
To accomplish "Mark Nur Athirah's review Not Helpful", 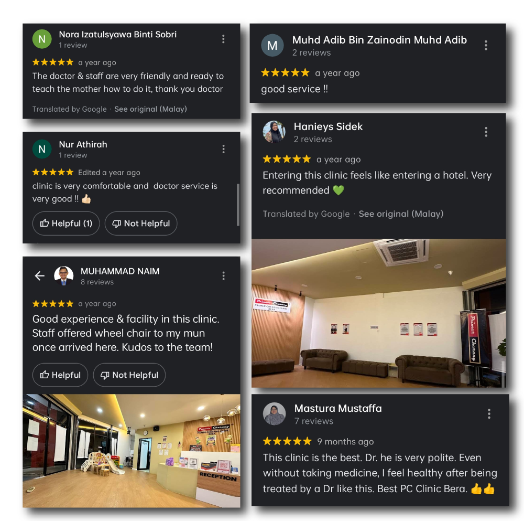I will click(140, 224).
